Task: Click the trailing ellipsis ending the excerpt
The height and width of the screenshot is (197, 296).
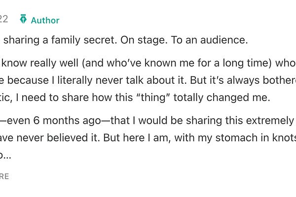Action: click(x=7, y=154)
